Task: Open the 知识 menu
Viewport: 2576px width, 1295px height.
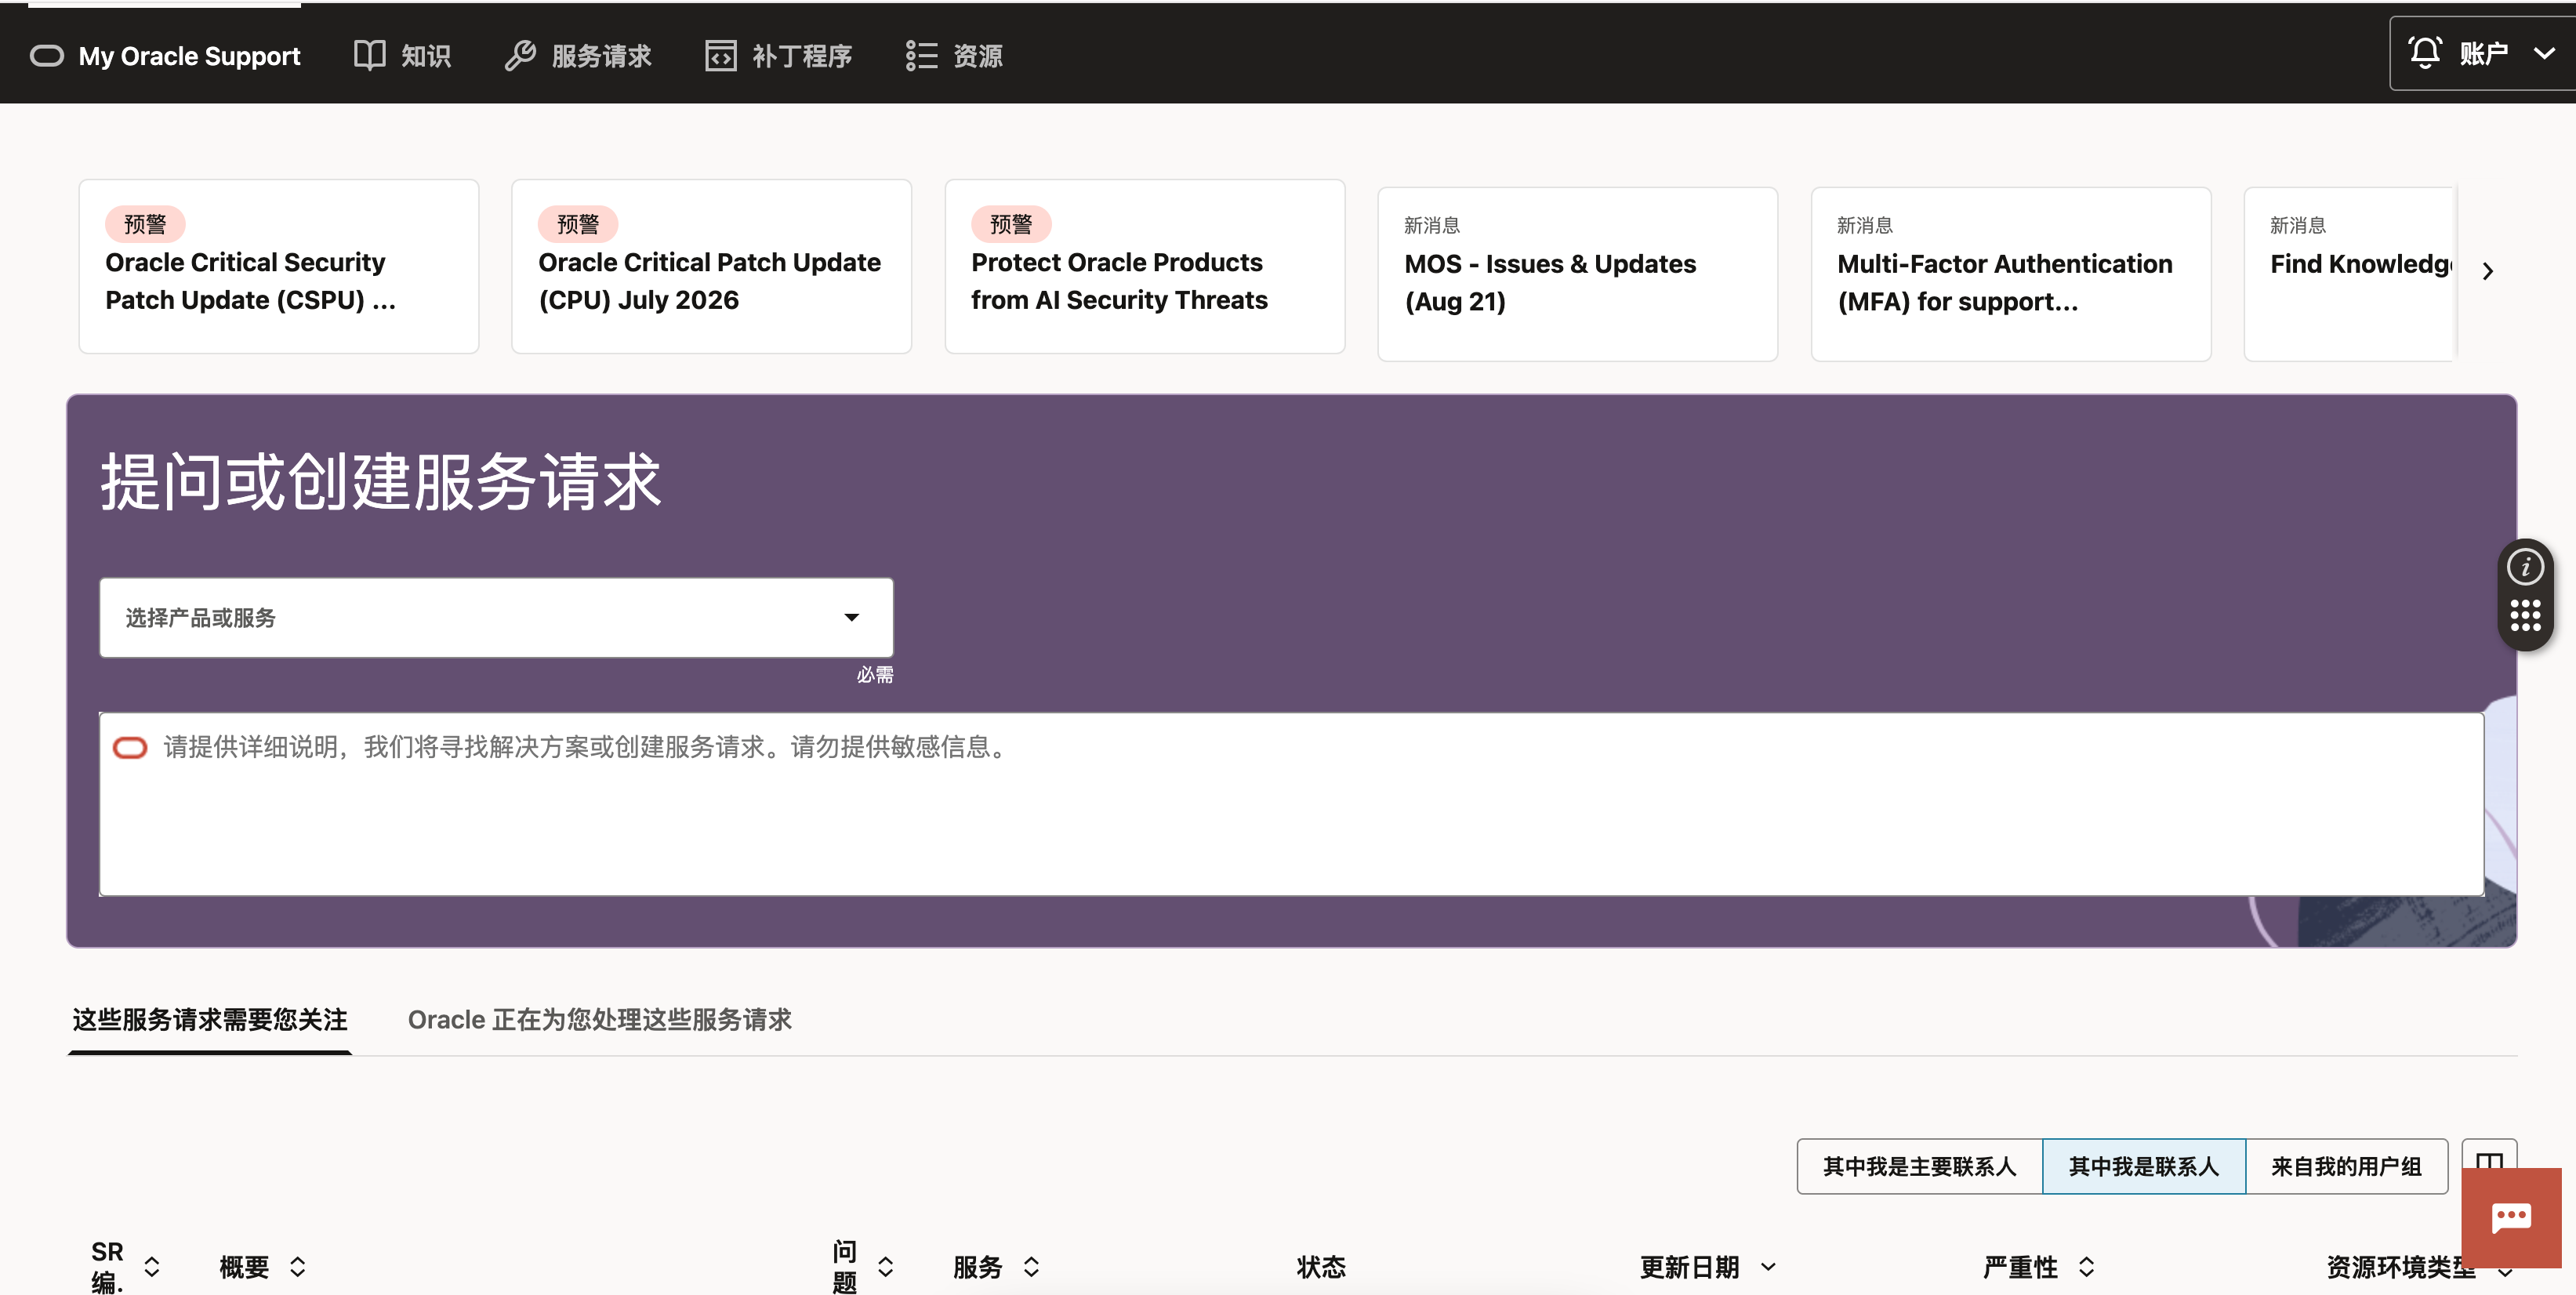Action: [402, 56]
